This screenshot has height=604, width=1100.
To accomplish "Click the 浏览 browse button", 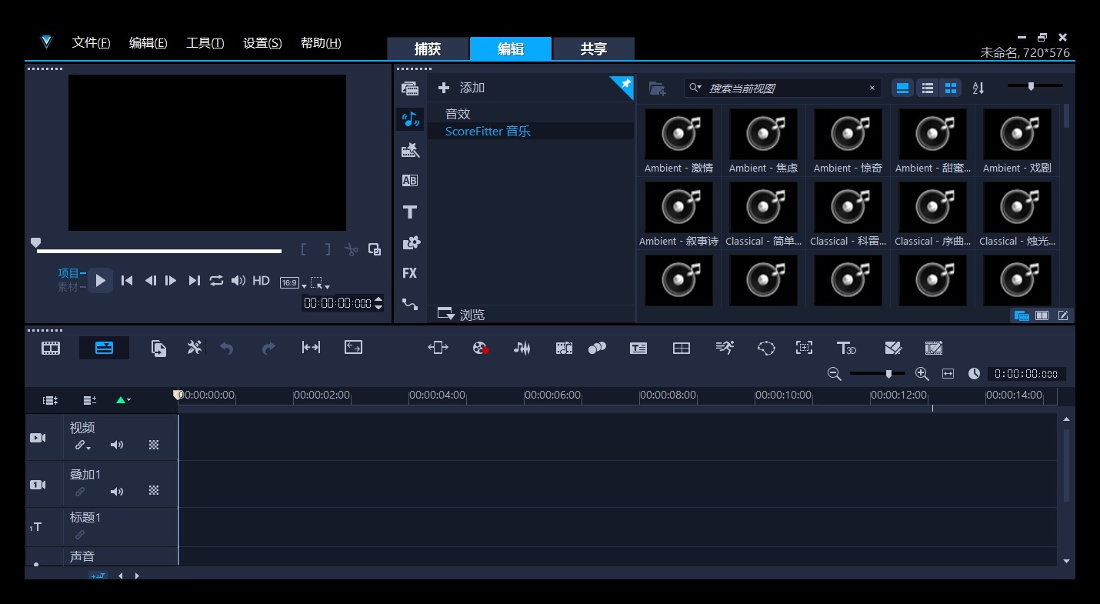I will point(462,314).
